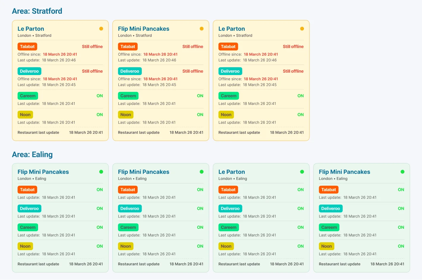Click Careem badge on Stratford Flip Mini Pancakes
This screenshot has width=422, height=280.
coord(128,96)
